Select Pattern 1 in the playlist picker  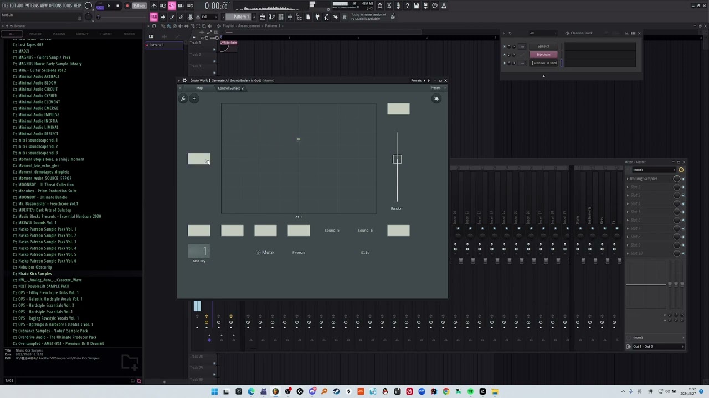pos(164,45)
